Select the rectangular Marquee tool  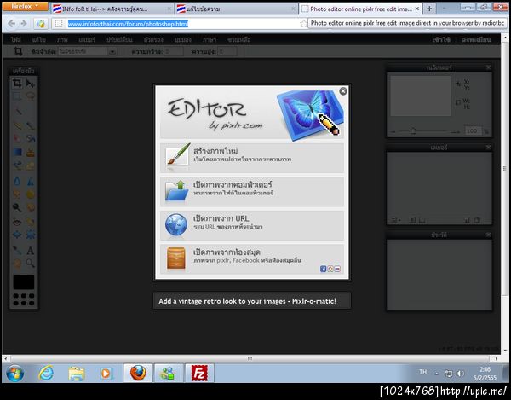(x=17, y=96)
